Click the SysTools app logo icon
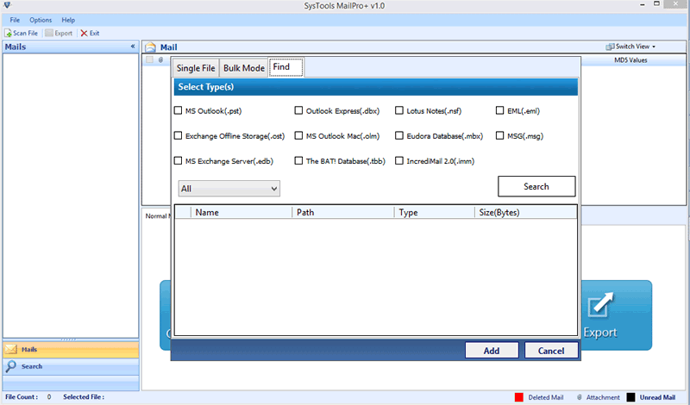The width and height of the screenshot is (690, 405). pos(7,5)
